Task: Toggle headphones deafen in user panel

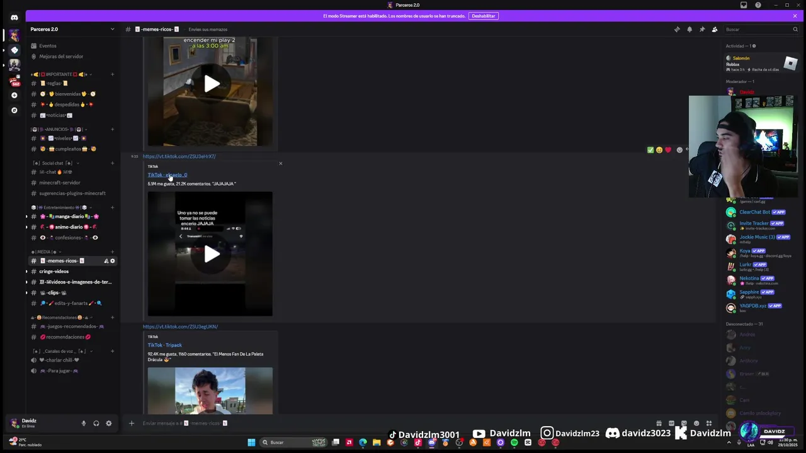Action: (96, 423)
